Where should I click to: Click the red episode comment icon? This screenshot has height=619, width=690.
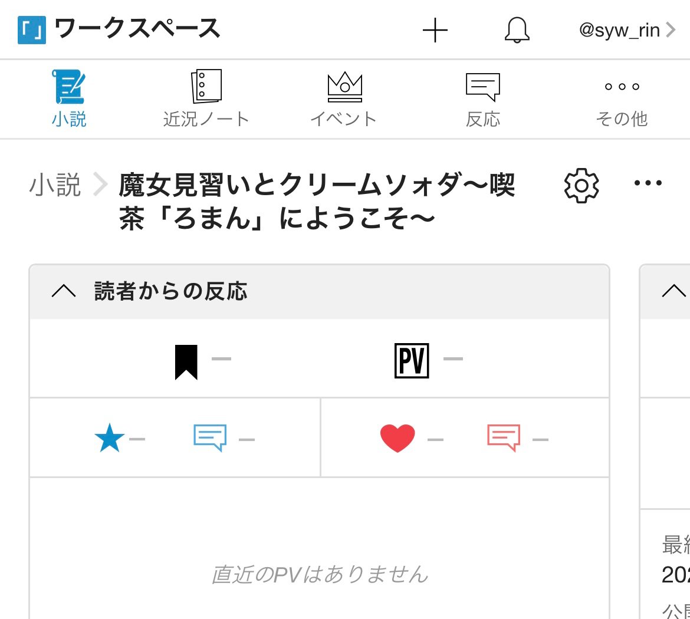(x=504, y=438)
